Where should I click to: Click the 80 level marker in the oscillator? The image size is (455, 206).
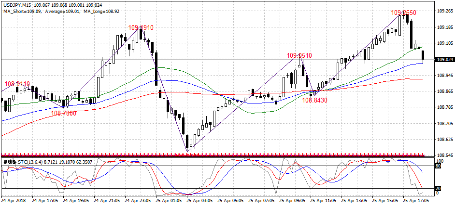[x=439, y=166]
